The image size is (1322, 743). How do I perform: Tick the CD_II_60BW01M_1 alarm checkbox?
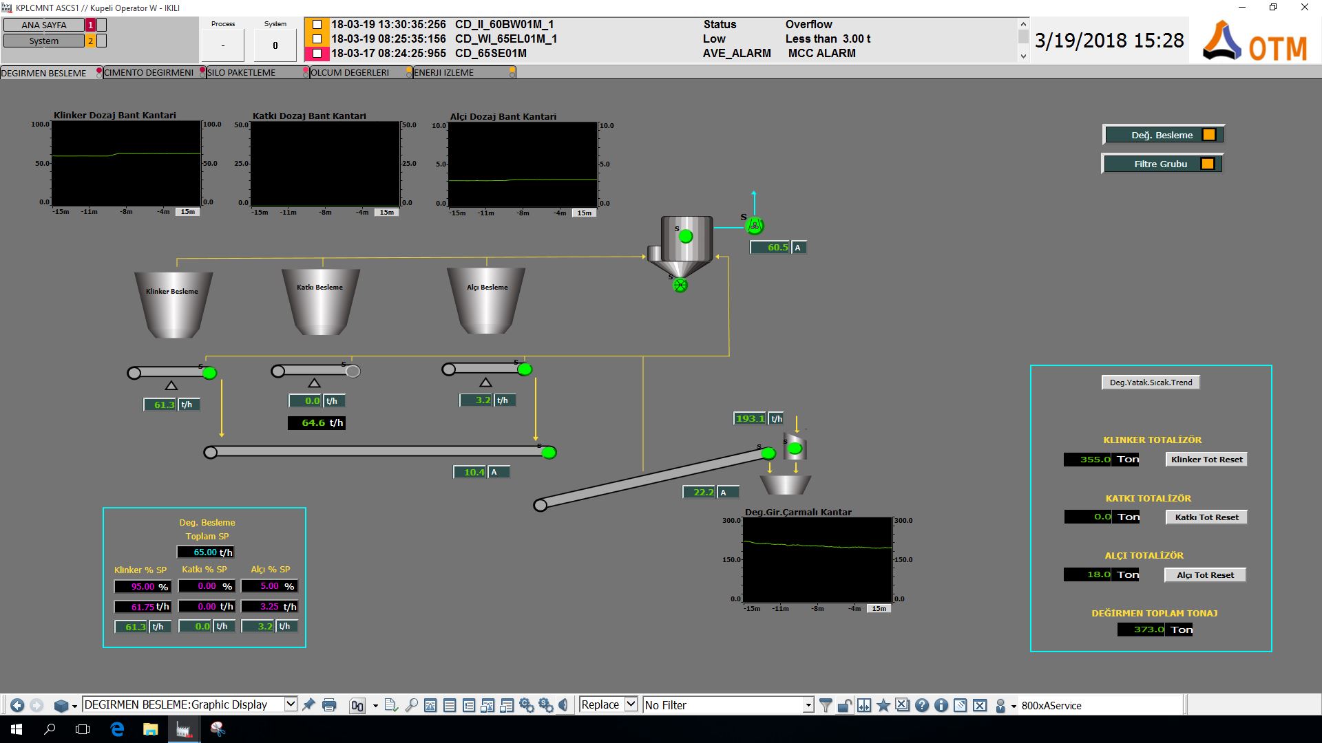coord(317,25)
